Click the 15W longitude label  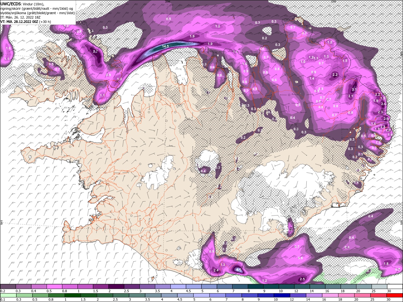tap(333, 1)
